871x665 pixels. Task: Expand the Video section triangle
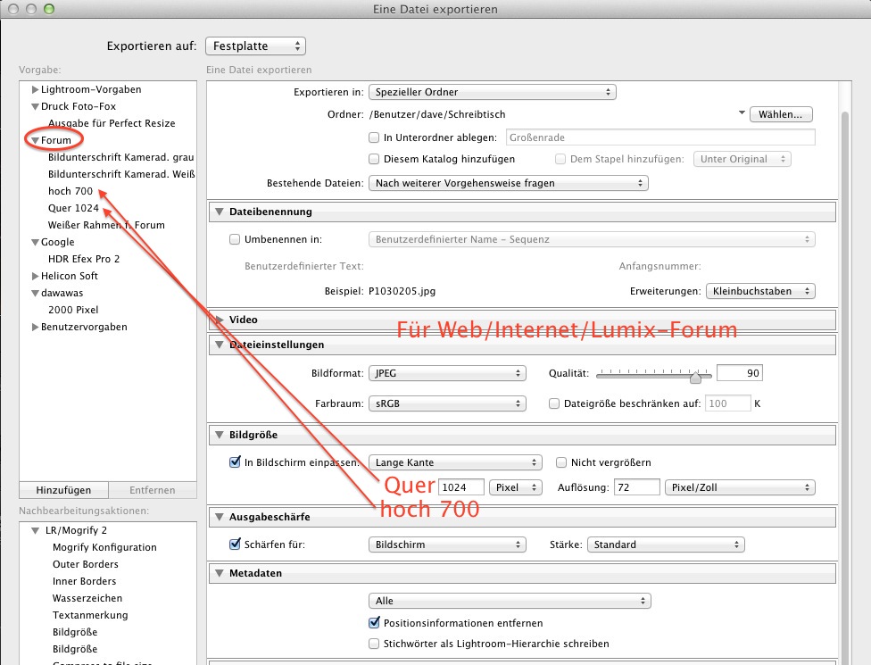(x=220, y=320)
